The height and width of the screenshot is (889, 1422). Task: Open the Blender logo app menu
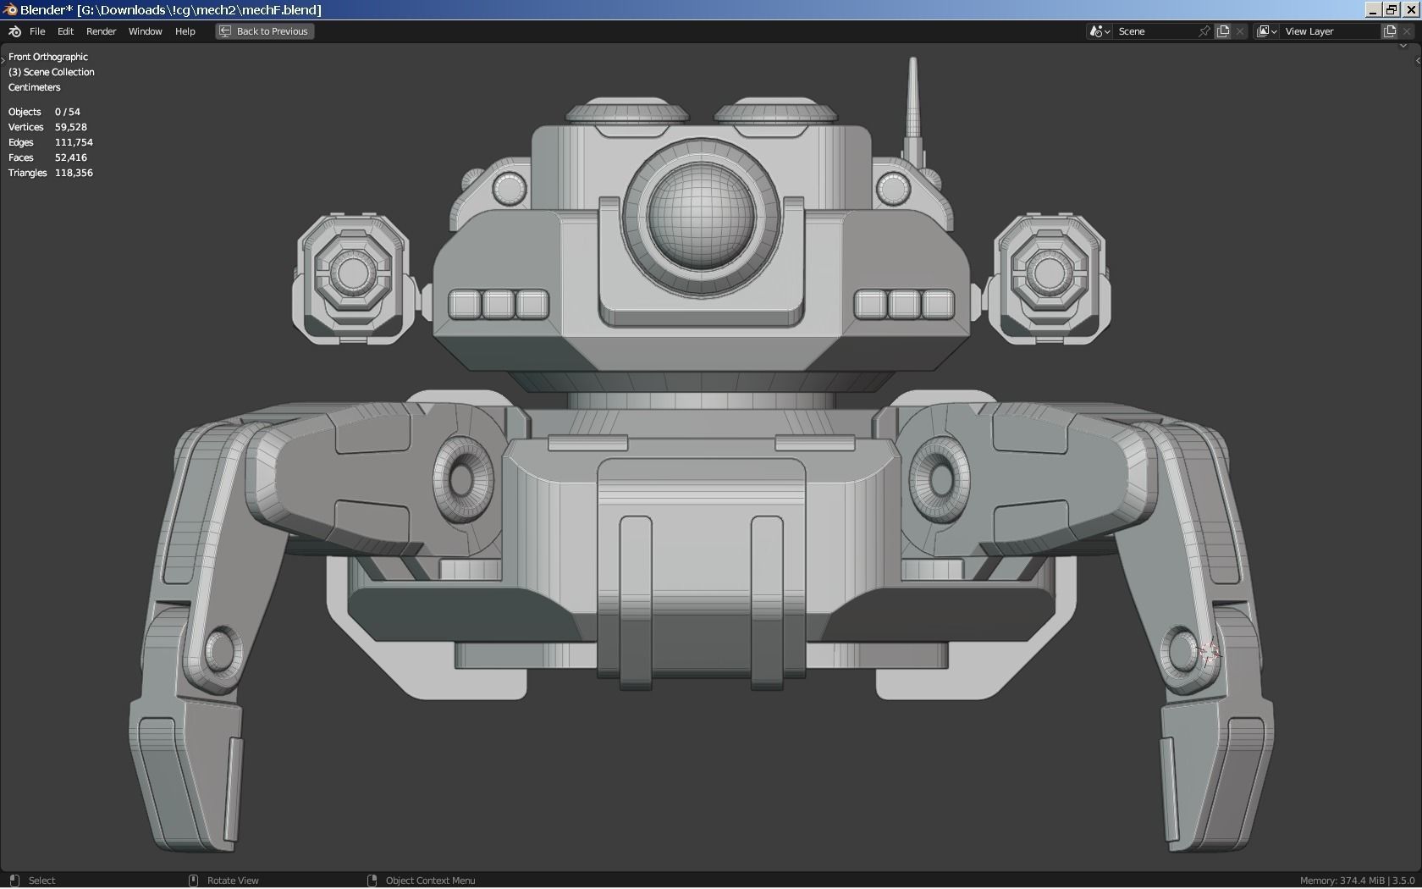pyautogui.click(x=14, y=31)
